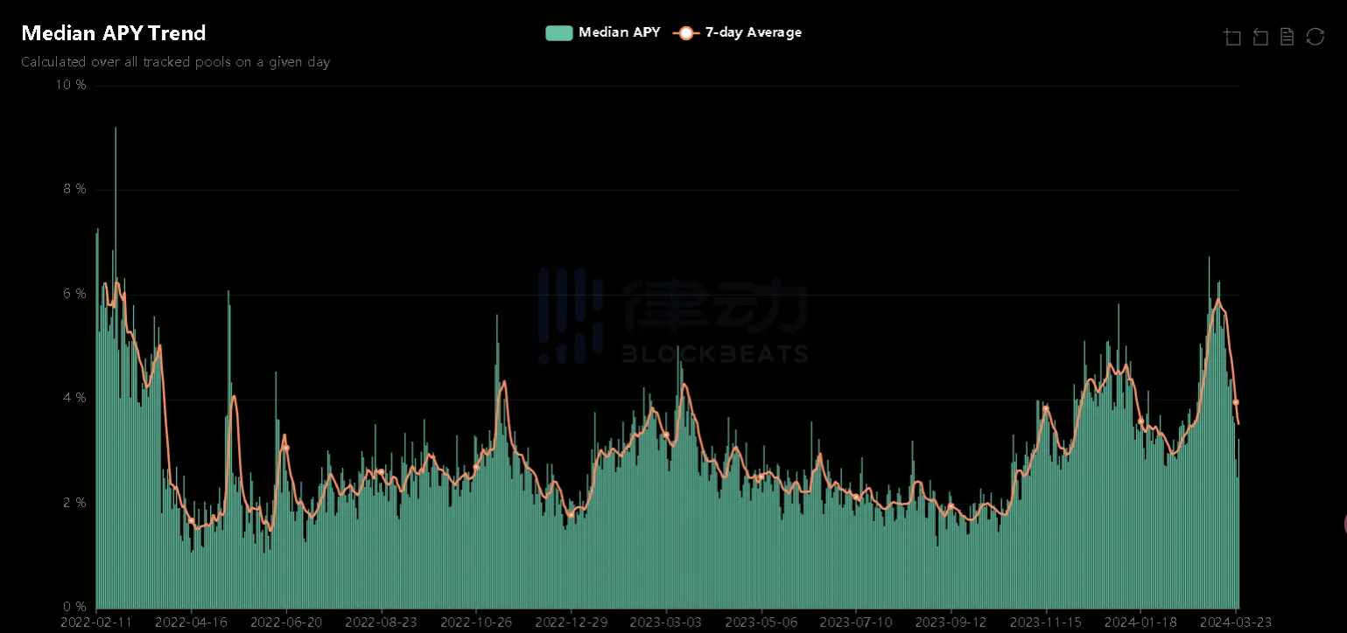Select the 2023-07-10 axis date
The height and width of the screenshot is (633, 1347).
pos(855,623)
